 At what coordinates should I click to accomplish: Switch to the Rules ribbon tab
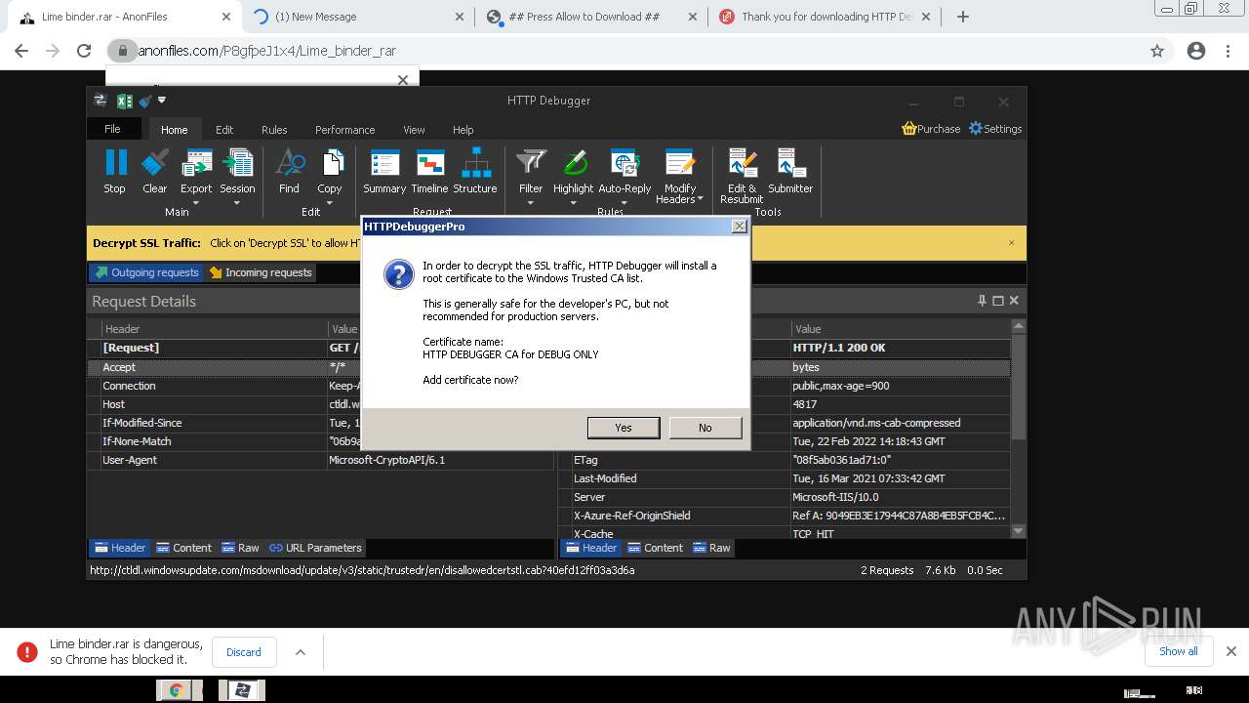click(x=274, y=130)
